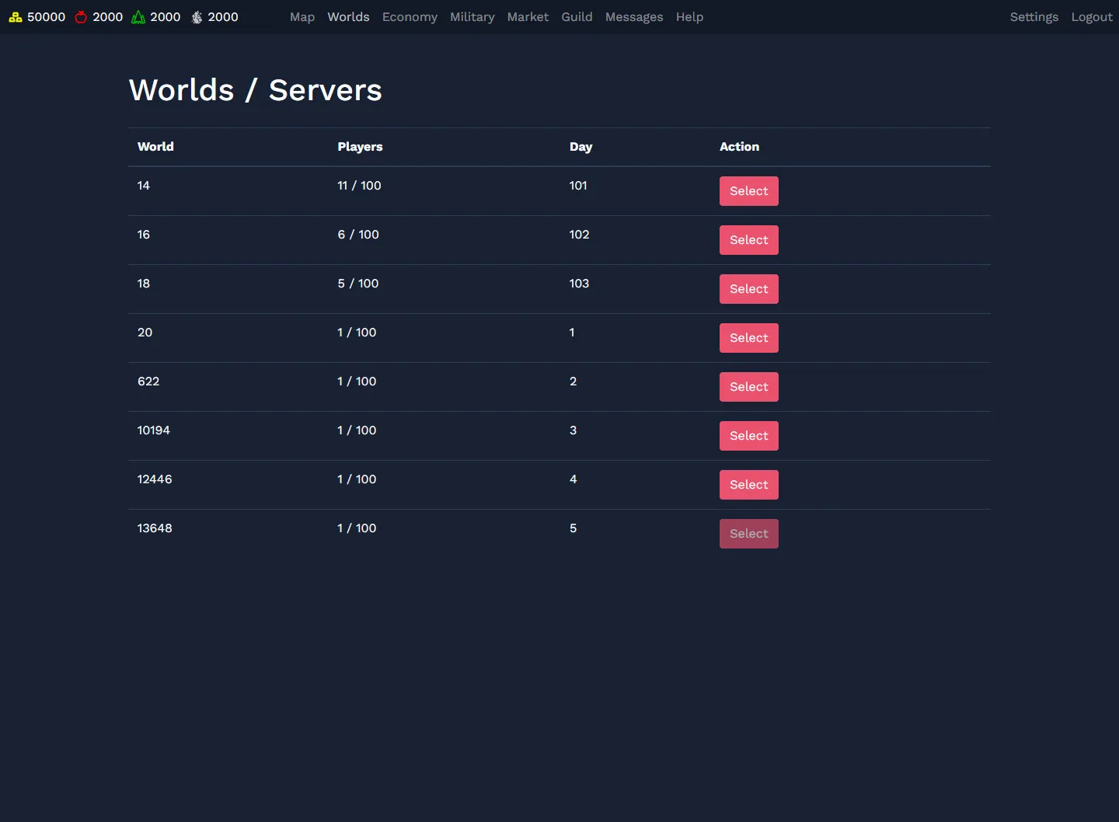The width and height of the screenshot is (1119, 822).
Task: Click the gold amount 50000
Action: [47, 17]
